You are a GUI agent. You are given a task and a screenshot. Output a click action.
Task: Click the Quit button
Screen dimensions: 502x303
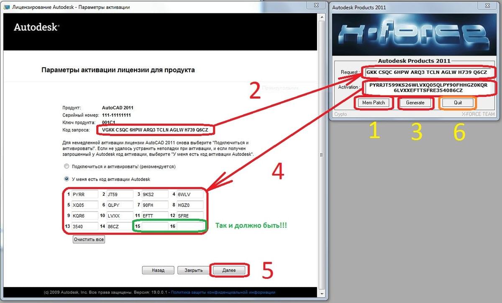(x=458, y=103)
